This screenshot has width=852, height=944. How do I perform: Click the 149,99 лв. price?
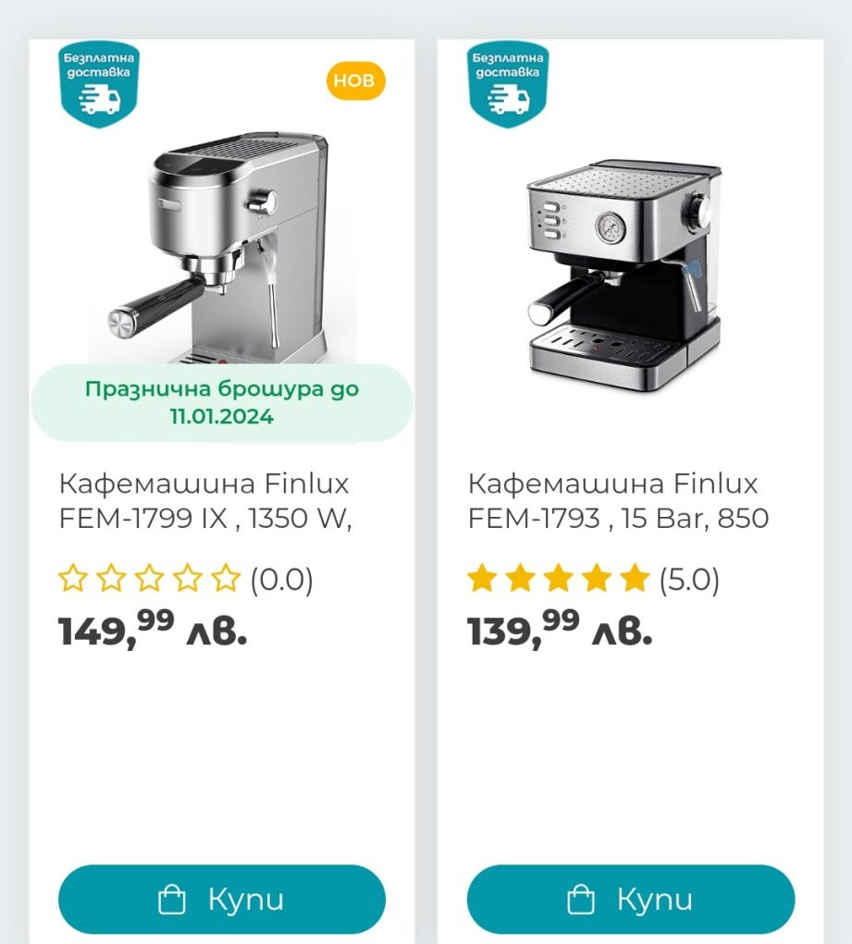pyautogui.click(x=153, y=629)
